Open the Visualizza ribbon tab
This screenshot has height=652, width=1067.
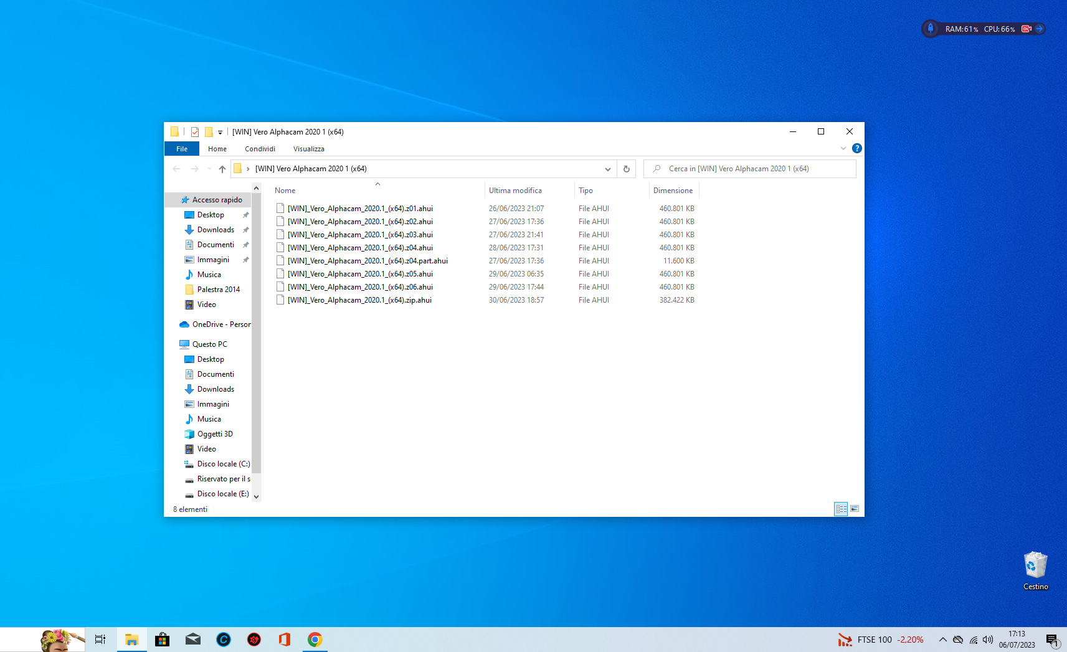(309, 149)
